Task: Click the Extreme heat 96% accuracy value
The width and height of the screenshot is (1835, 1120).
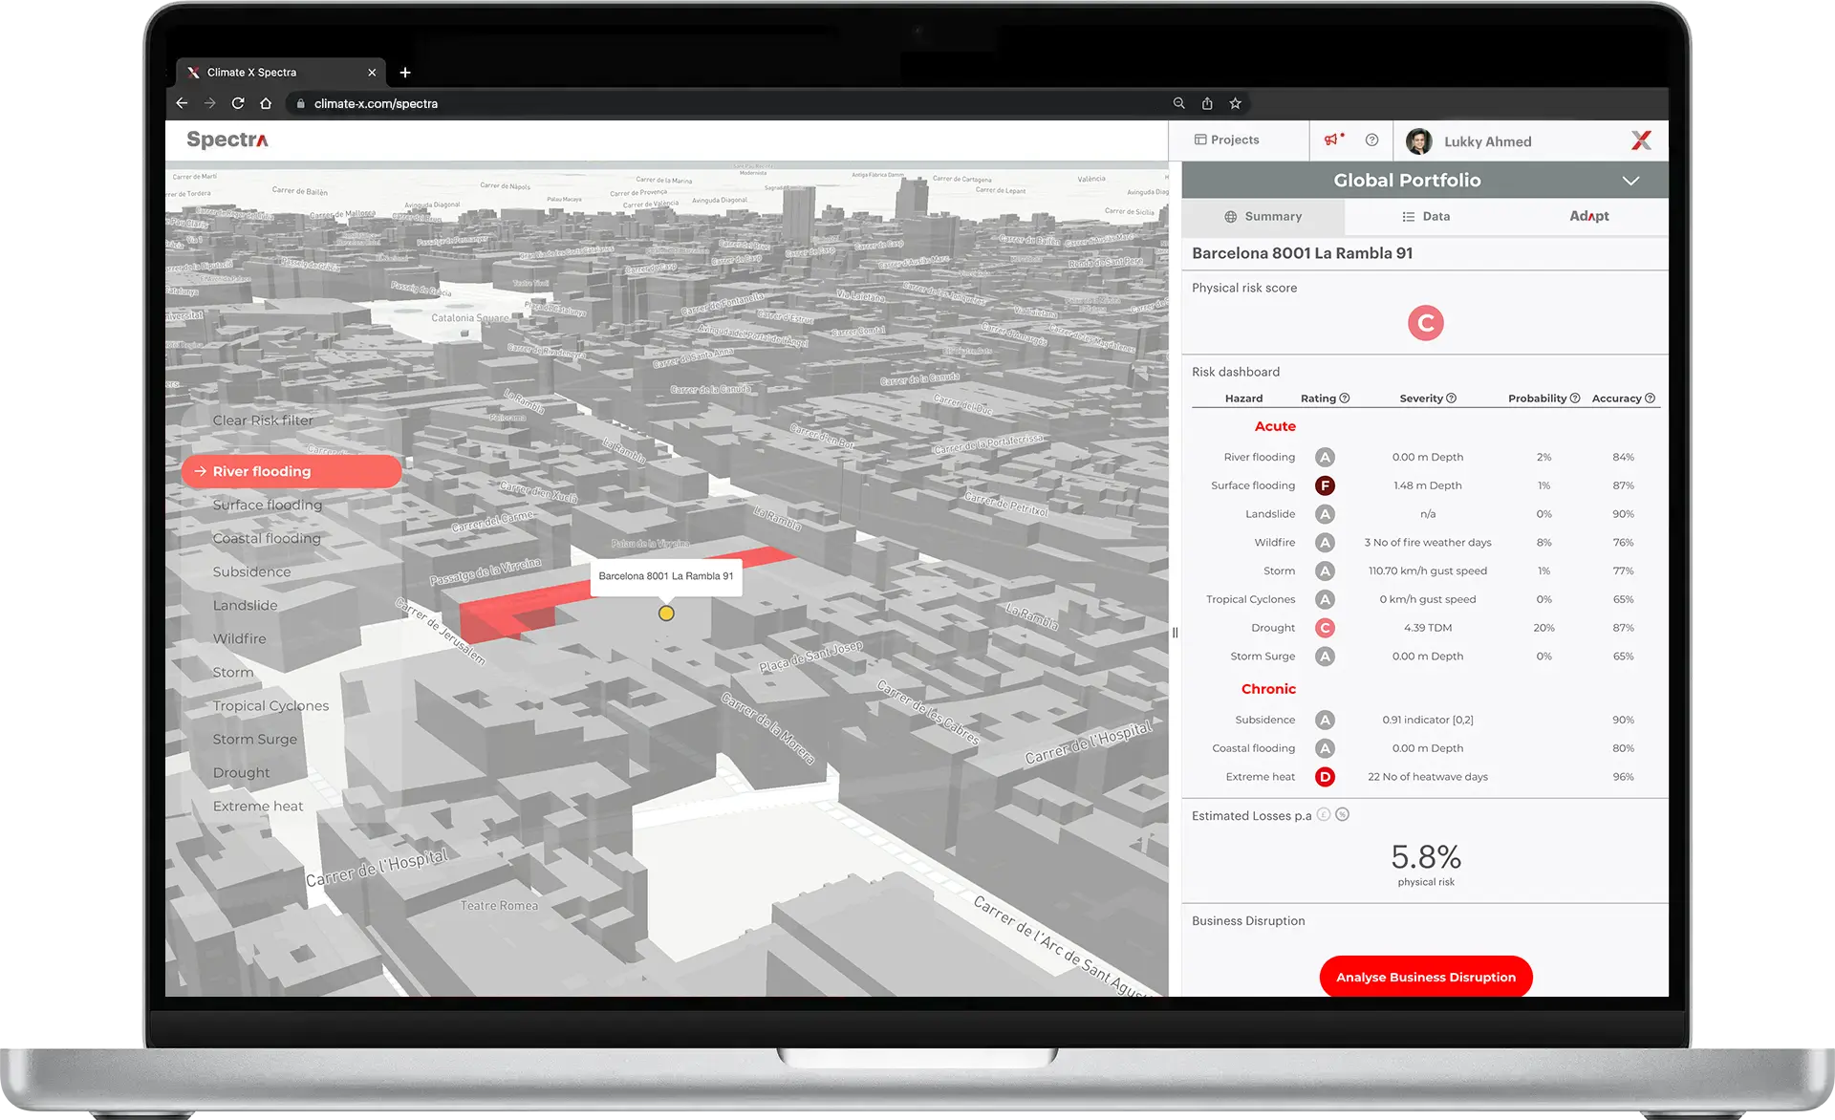Action: click(1623, 777)
